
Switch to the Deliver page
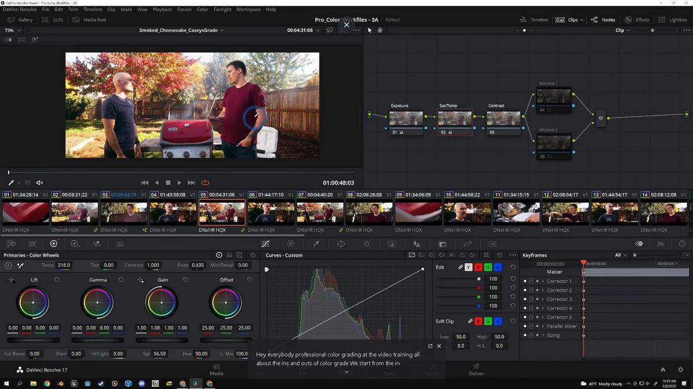pyautogui.click(x=476, y=369)
